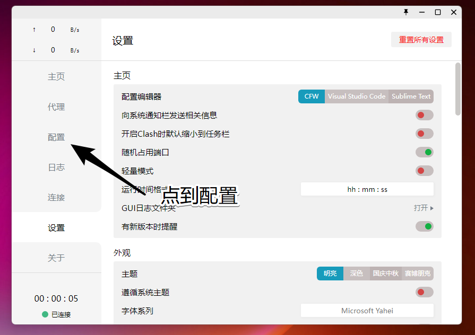Switch to the 代理 (Proxies) tab
475x335 pixels.
[56, 107]
